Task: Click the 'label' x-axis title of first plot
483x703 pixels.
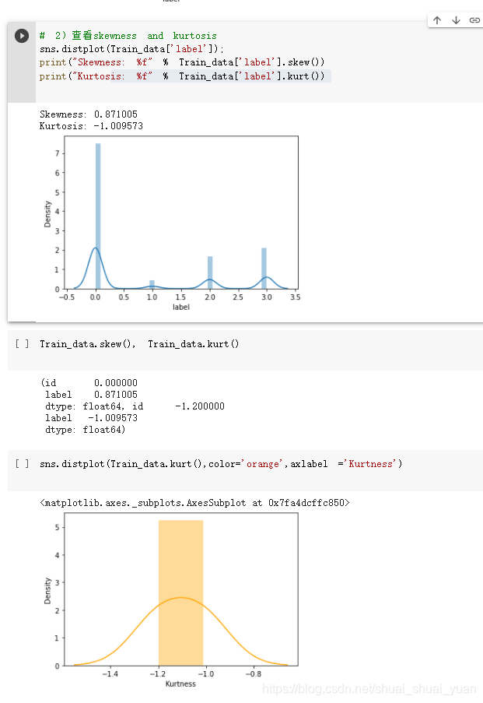Action: pos(181,307)
